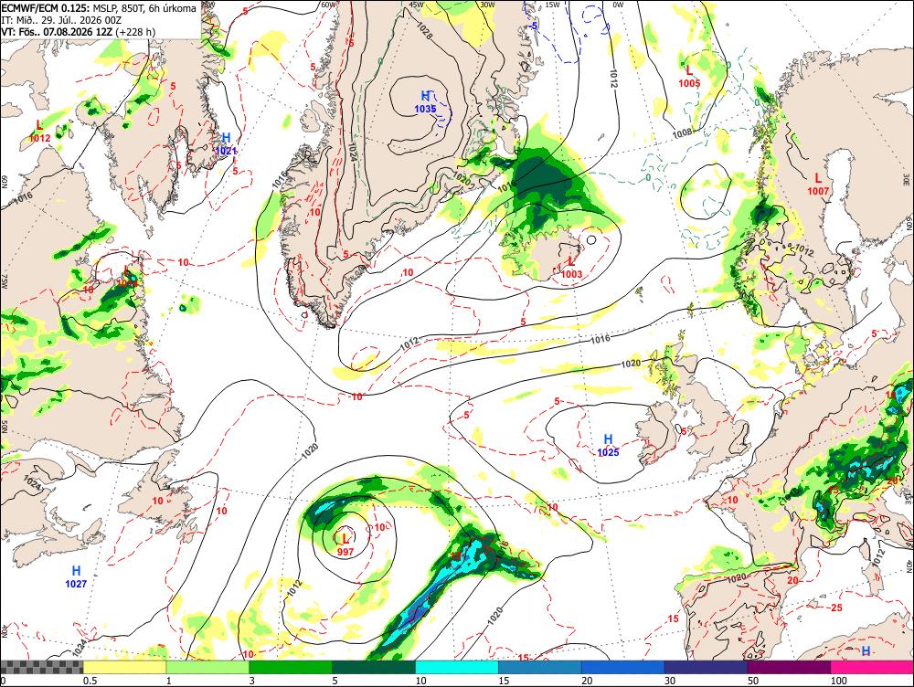
Task: Click the 997 low-pressure center in the Atlantic
Action: pyautogui.click(x=345, y=544)
